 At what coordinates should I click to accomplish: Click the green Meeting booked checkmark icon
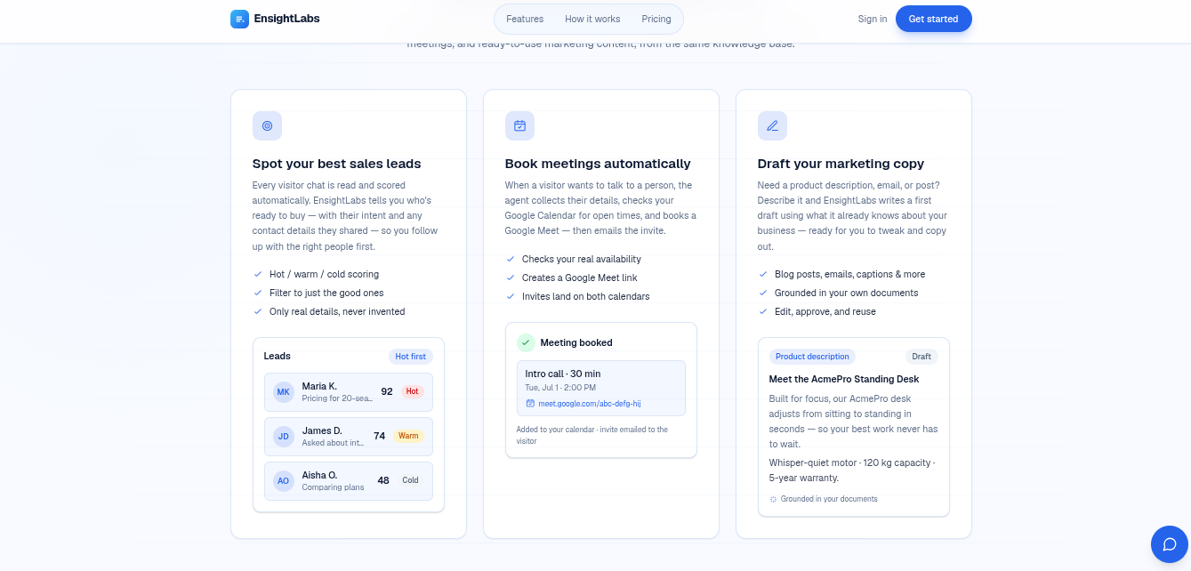526,342
